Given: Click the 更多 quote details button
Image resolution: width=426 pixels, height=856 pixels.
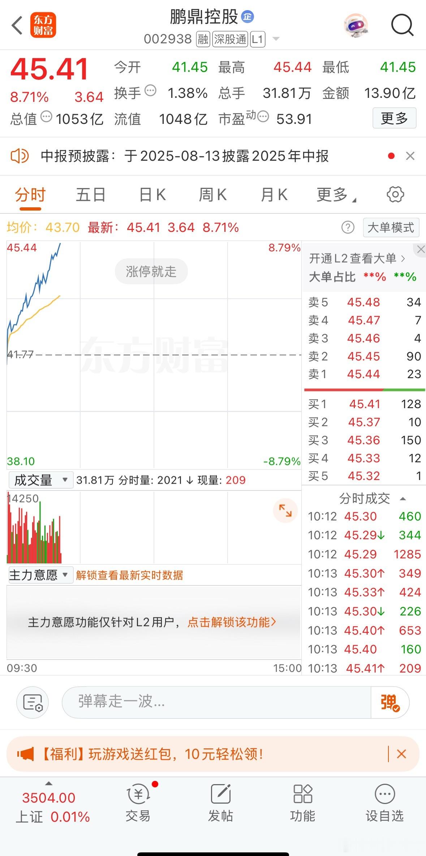Looking at the screenshot, I should 394,118.
